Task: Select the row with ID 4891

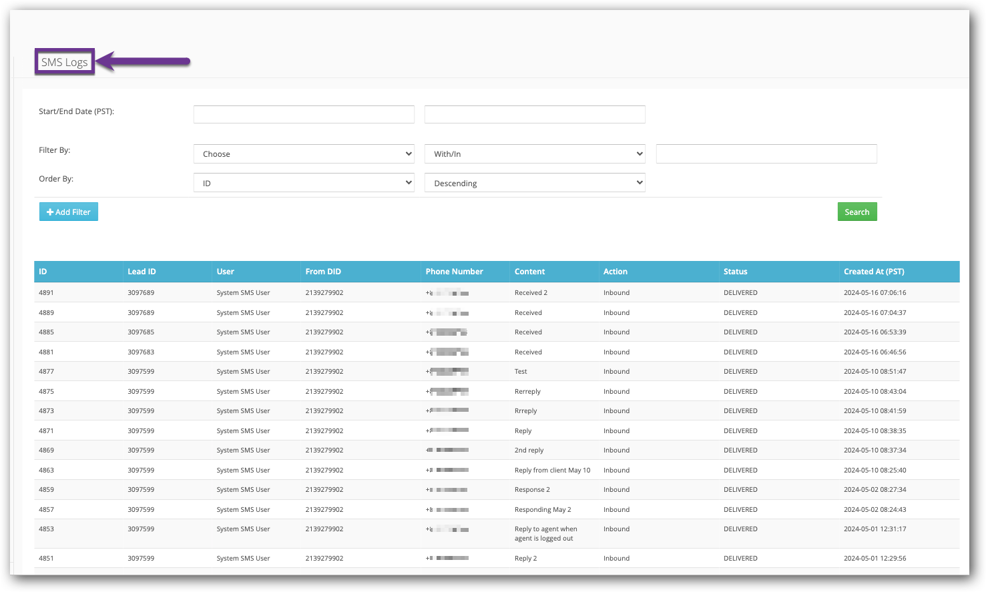Action: (x=46, y=293)
